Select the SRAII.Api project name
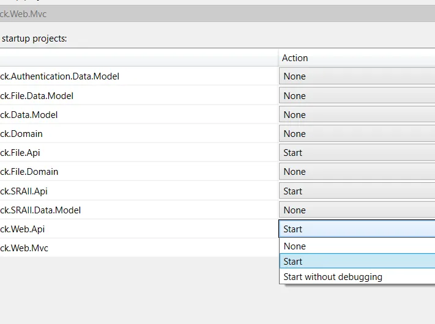Image resolution: width=435 pixels, height=324 pixels. (24, 191)
